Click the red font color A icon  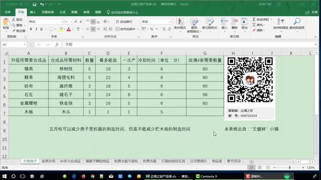pos(68,29)
